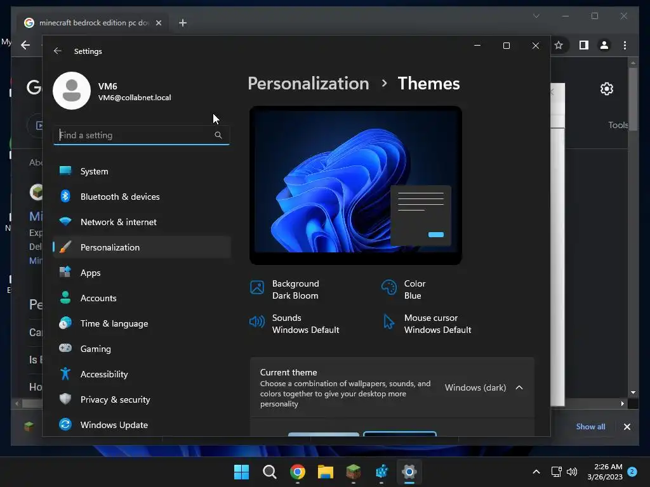The width and height of the screenshot is (650, 487).
Task: Open Background Dark Bloom setting
Action: click(x=286, y=289)
